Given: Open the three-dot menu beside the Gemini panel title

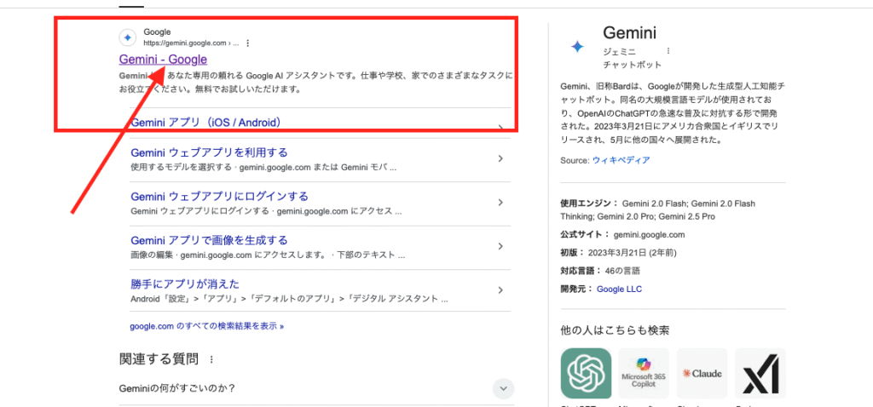Looking at the screenshot, I should pyautogui.click(x=668, y=51).
